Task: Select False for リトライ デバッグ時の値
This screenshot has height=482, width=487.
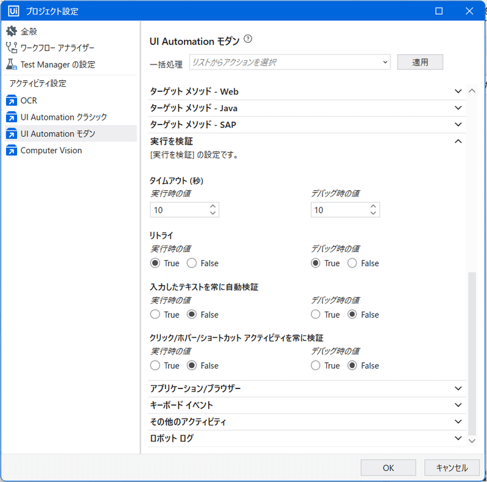Action: 352,263
